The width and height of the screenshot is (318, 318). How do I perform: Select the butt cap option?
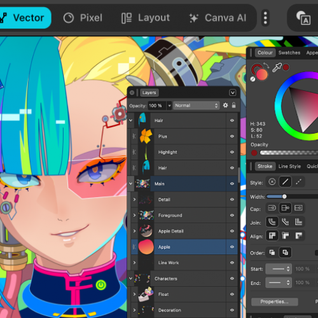point(286,208)
